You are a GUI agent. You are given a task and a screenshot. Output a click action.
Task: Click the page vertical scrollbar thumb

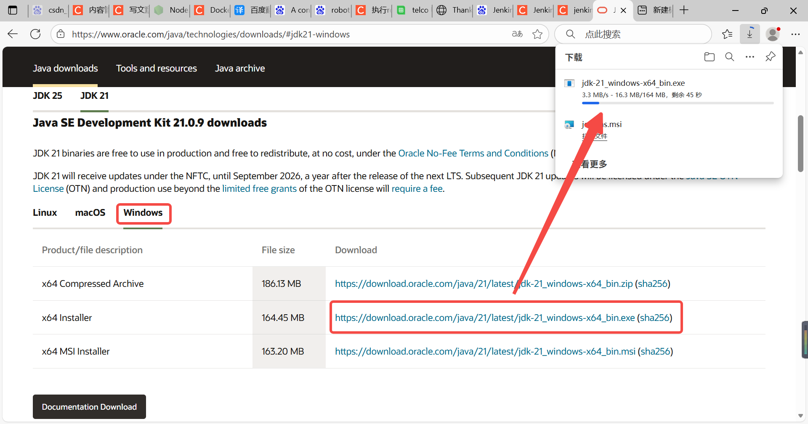[x=800, y=143]
